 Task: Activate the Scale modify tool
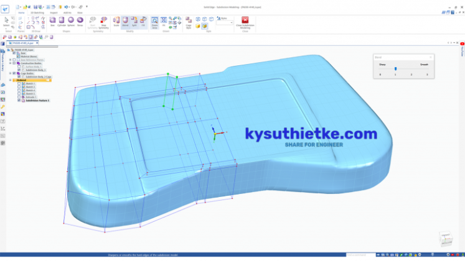[116, 22]
